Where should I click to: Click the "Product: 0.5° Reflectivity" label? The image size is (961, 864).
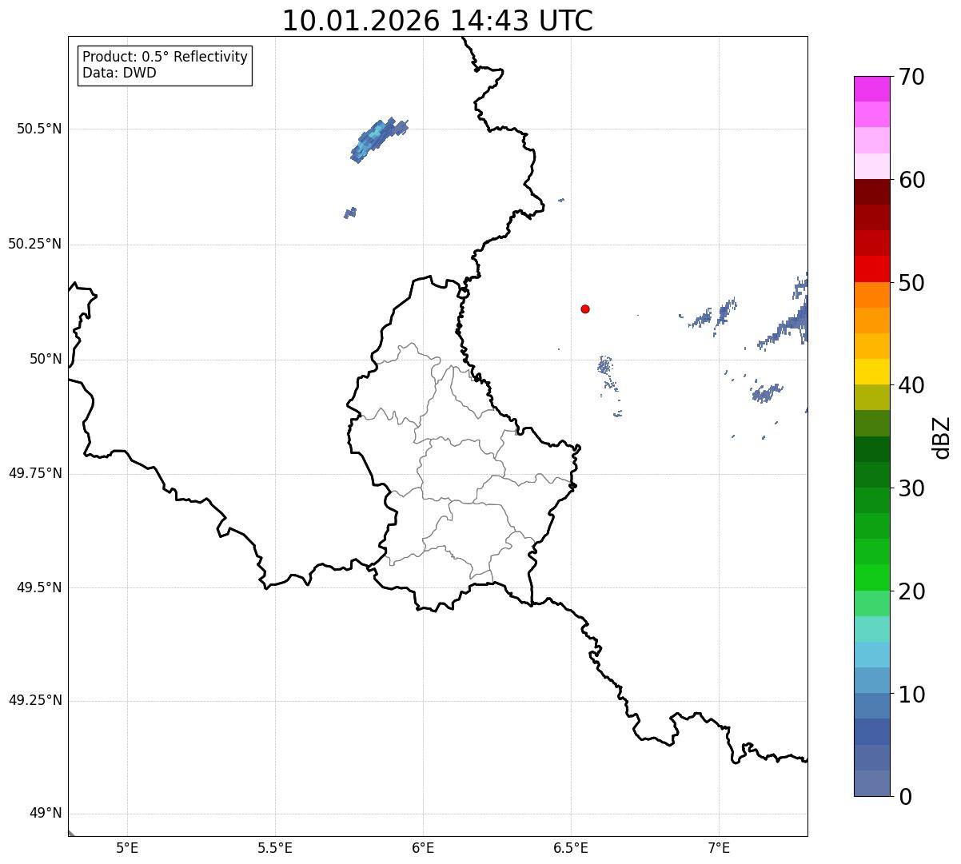[165, 57]
